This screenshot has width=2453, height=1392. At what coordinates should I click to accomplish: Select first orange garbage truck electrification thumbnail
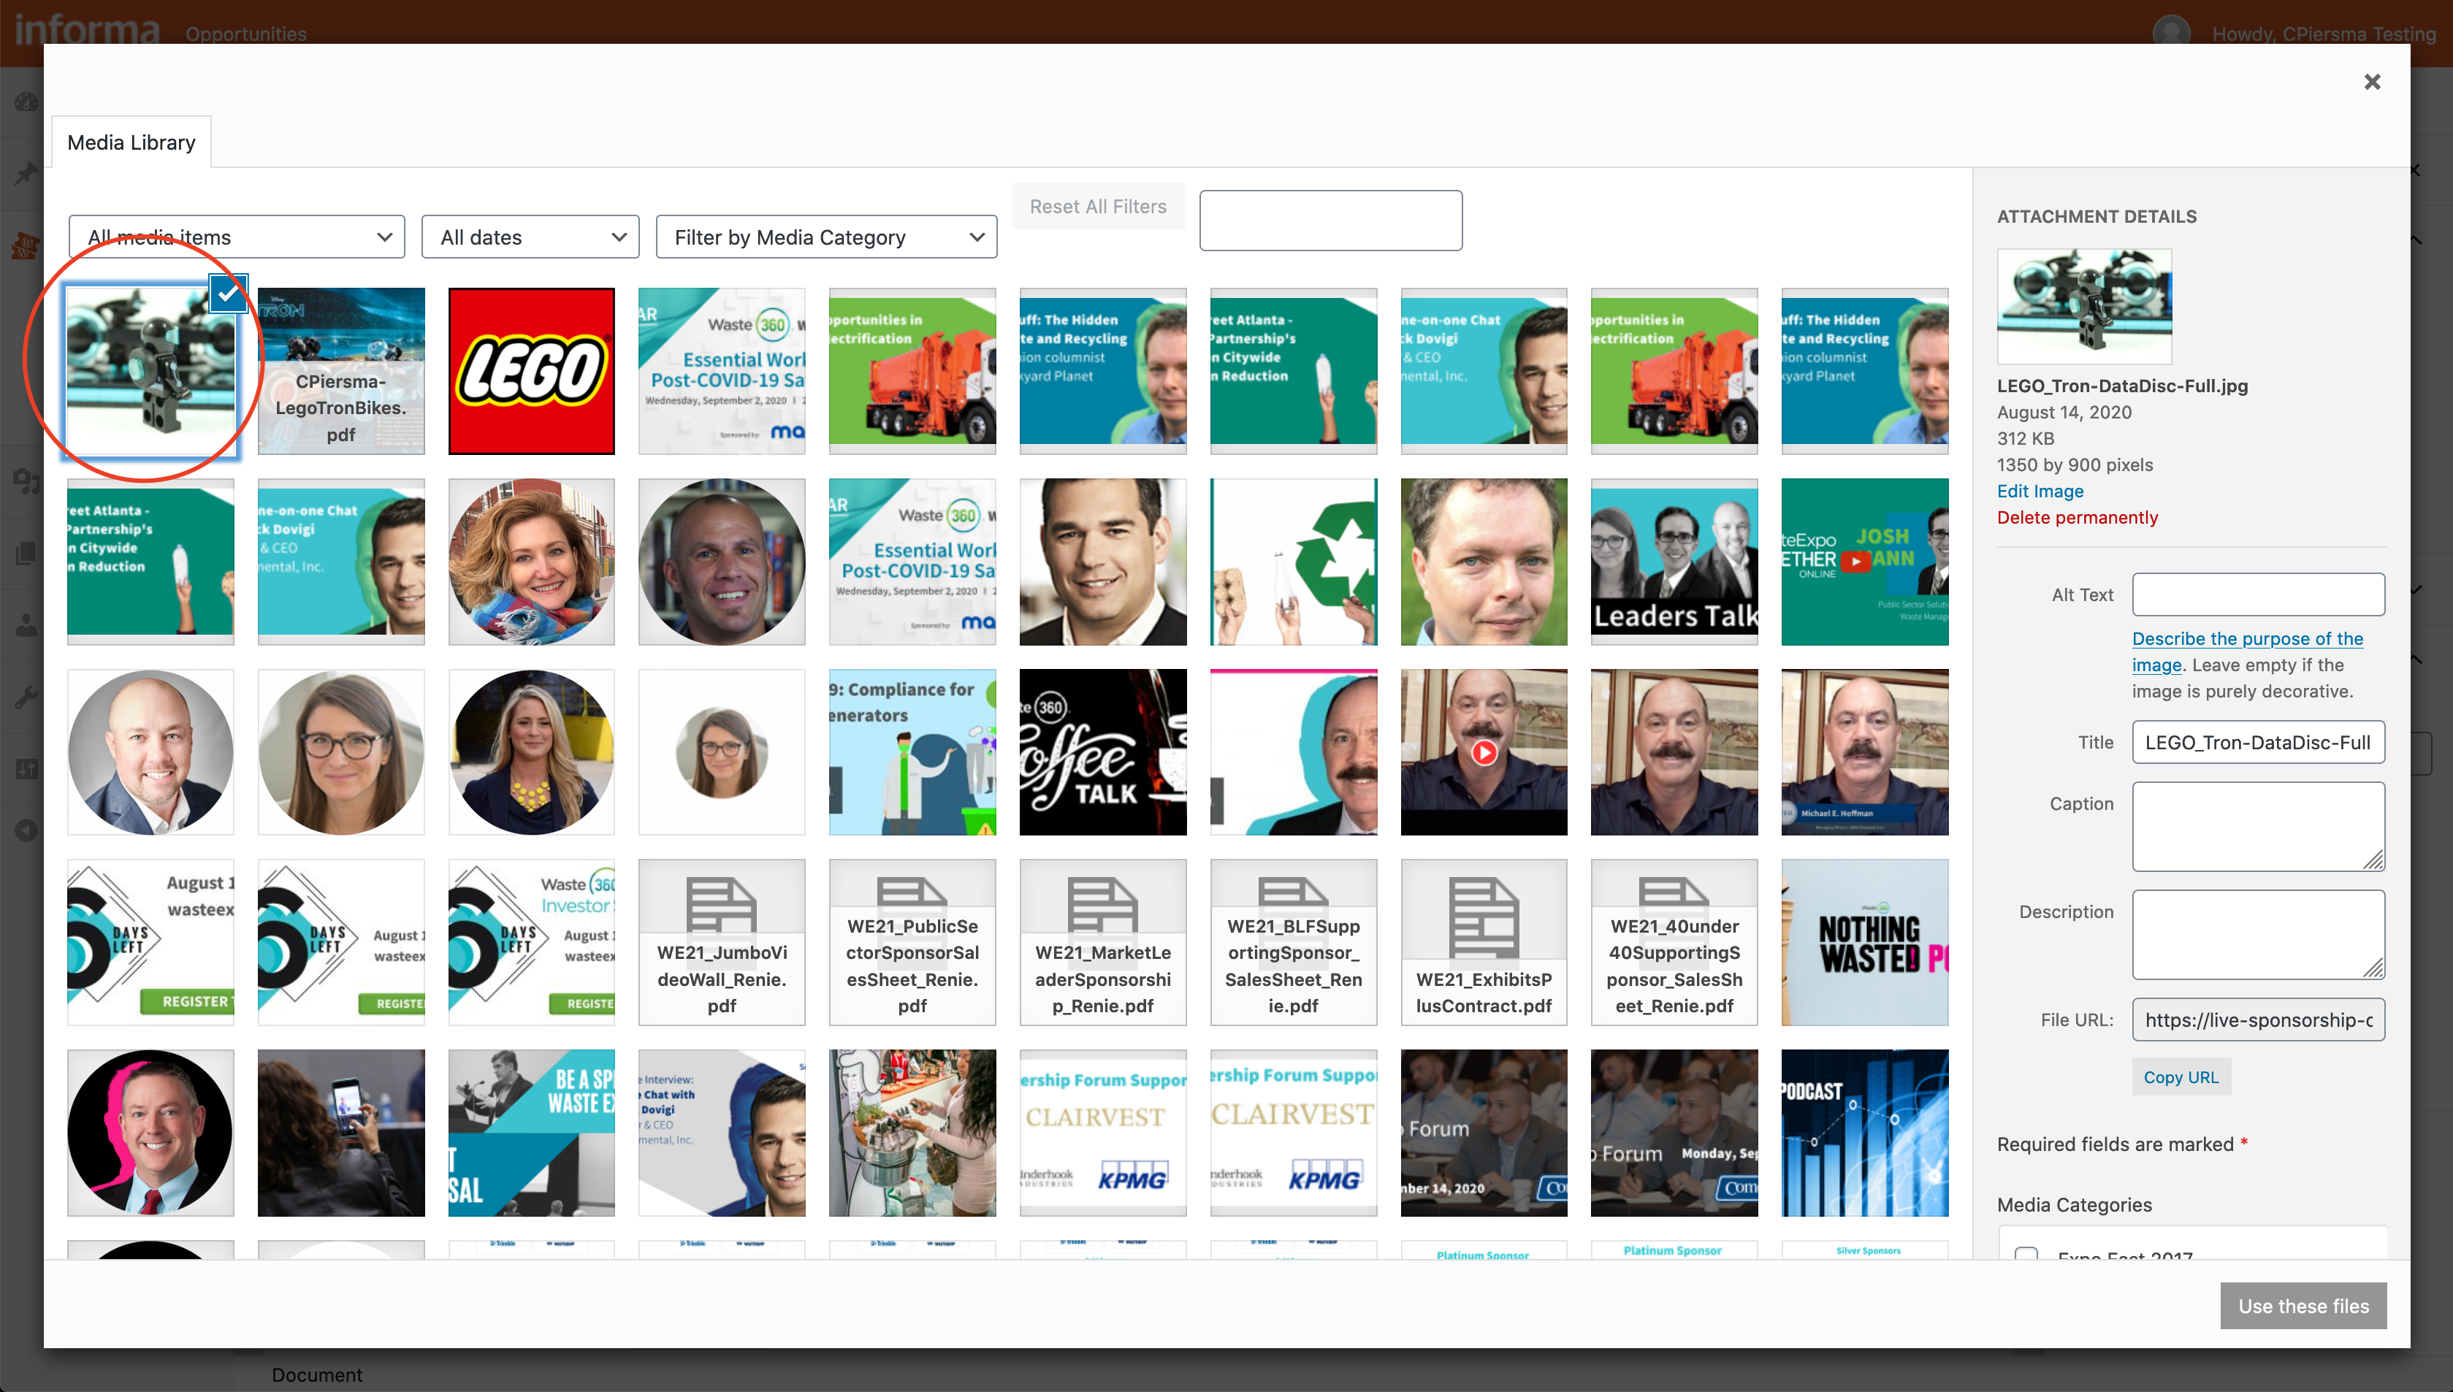(x=912, y=371)
